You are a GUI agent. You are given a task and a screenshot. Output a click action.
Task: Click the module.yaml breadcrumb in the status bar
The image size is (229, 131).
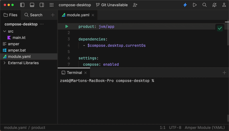pos(15,128)
